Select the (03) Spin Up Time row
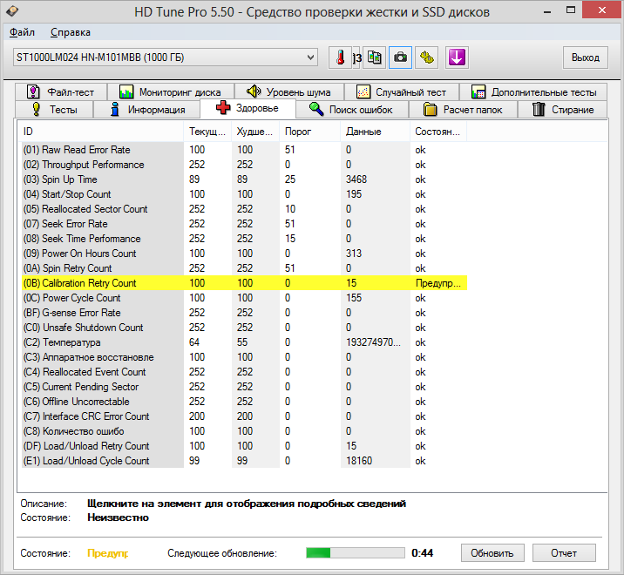The height and width of the screenshot is (575, 624). tap(244, 179)
